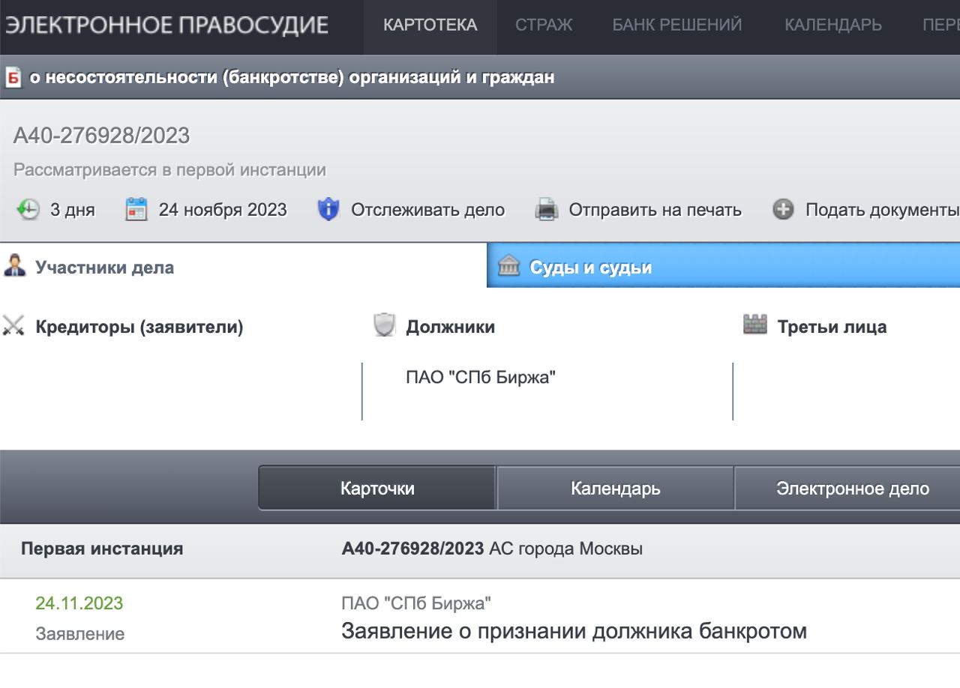Viewport: 960px width, 688px height.
Task: Open the Банк решений section
Action: [677, 25]
